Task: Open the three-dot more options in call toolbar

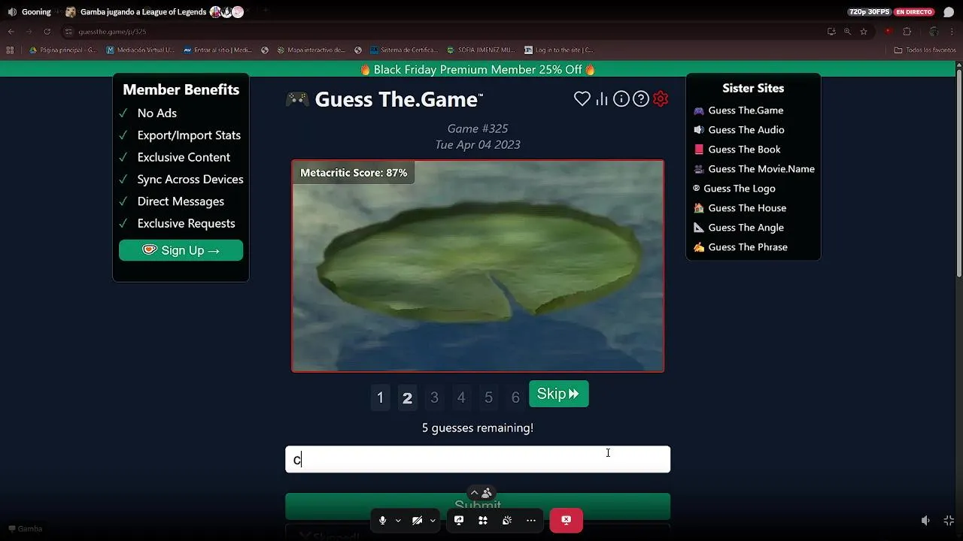Action: [x=531, y=520]
